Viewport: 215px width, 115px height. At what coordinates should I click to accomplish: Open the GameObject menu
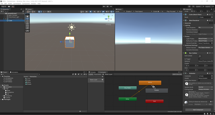pos(17,4)
